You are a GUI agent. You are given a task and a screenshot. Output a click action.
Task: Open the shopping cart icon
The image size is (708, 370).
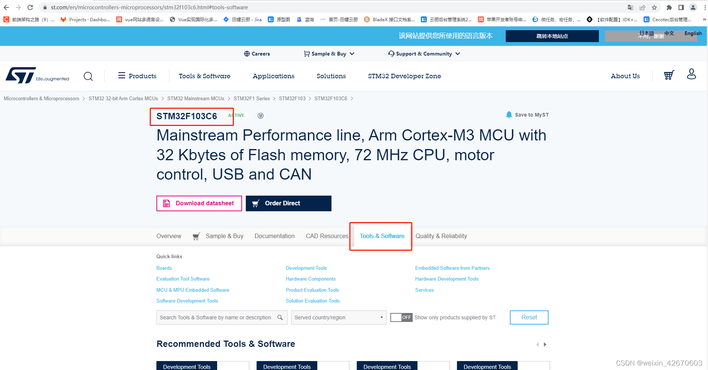[x=669, y=75]
